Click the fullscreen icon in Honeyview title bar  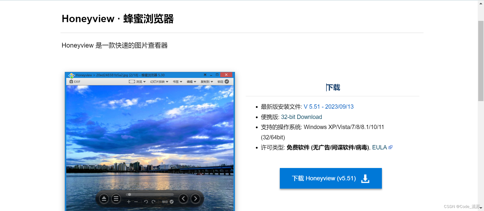205,75
